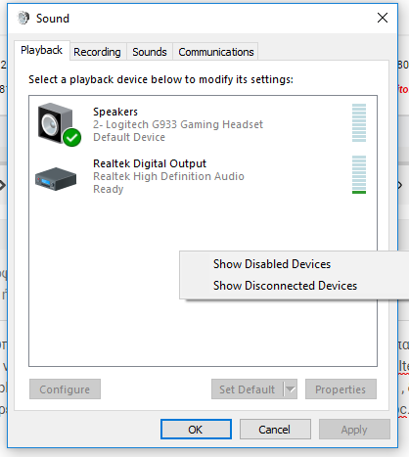This screenshot has height=457, width=409.
Task: Click the Apply button
Action: [x=354, y=430]
